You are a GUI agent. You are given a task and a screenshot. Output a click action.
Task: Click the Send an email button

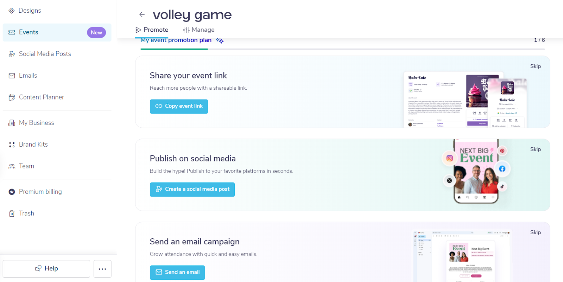[x=177, y=272]
